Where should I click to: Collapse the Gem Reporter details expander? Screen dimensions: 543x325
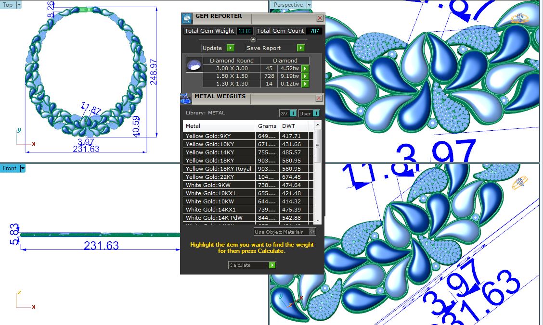(253, 39)
